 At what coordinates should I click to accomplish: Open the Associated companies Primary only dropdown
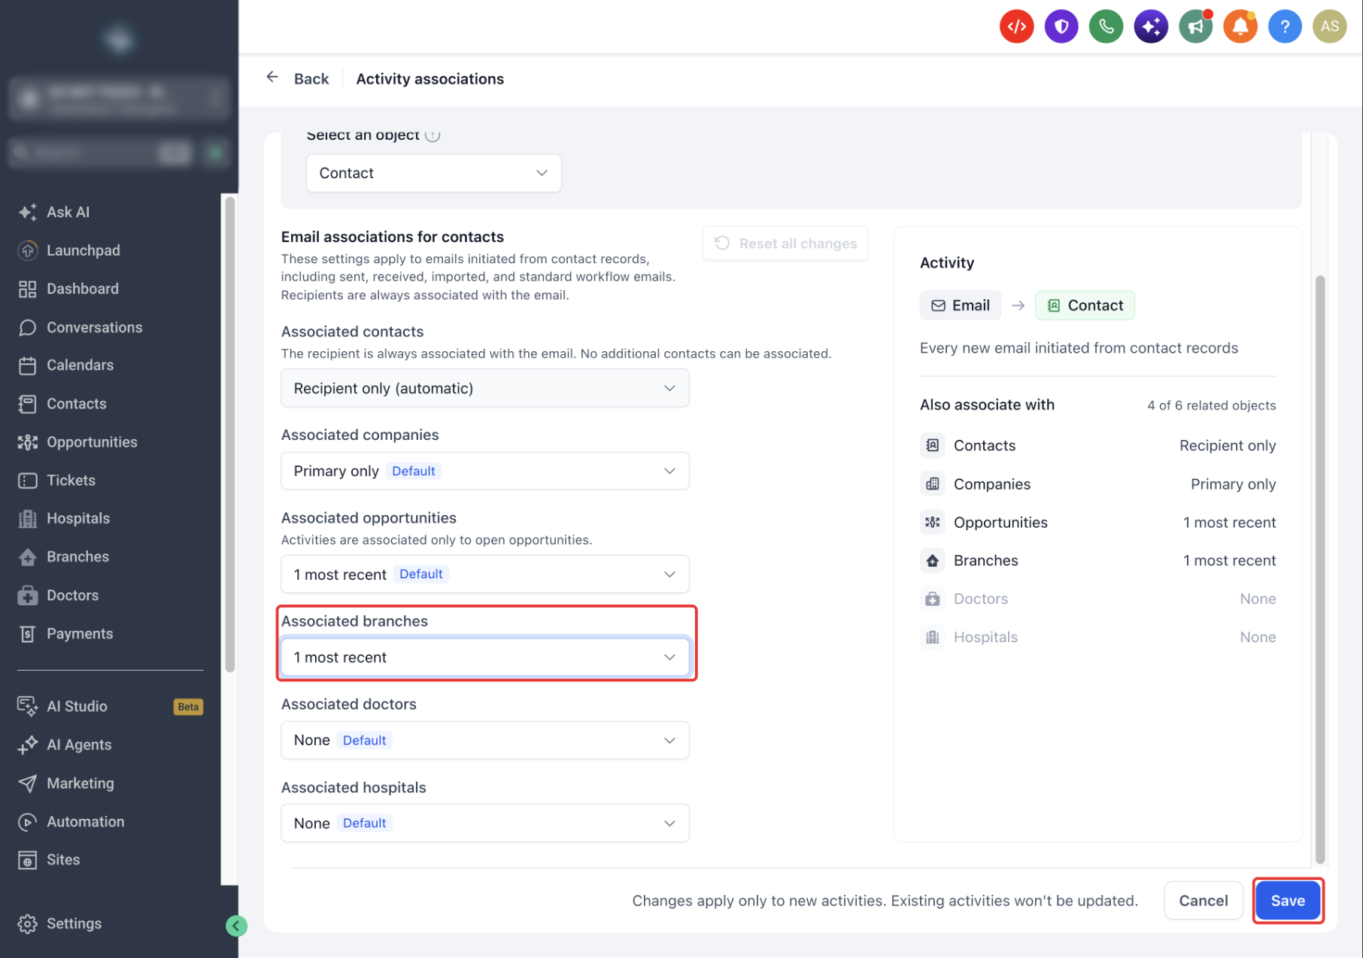coord(485,471)
